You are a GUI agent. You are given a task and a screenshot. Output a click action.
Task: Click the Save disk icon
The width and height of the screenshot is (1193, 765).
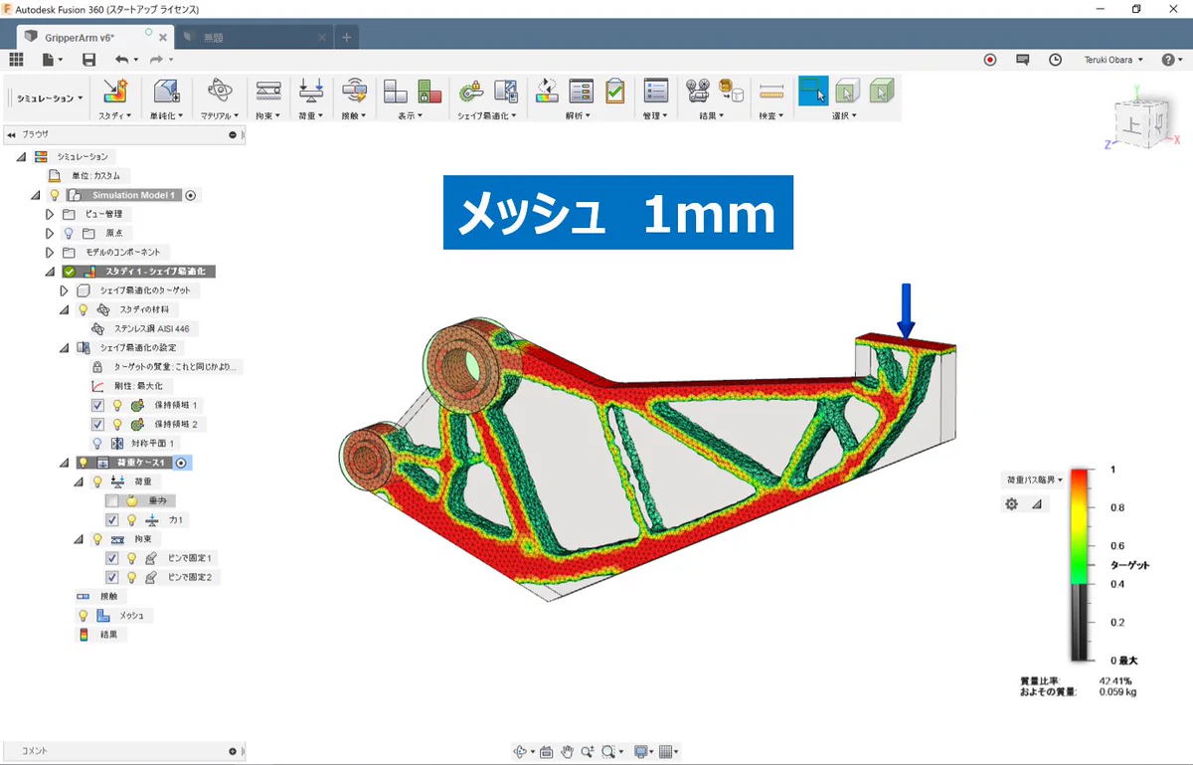pos(88,60)
